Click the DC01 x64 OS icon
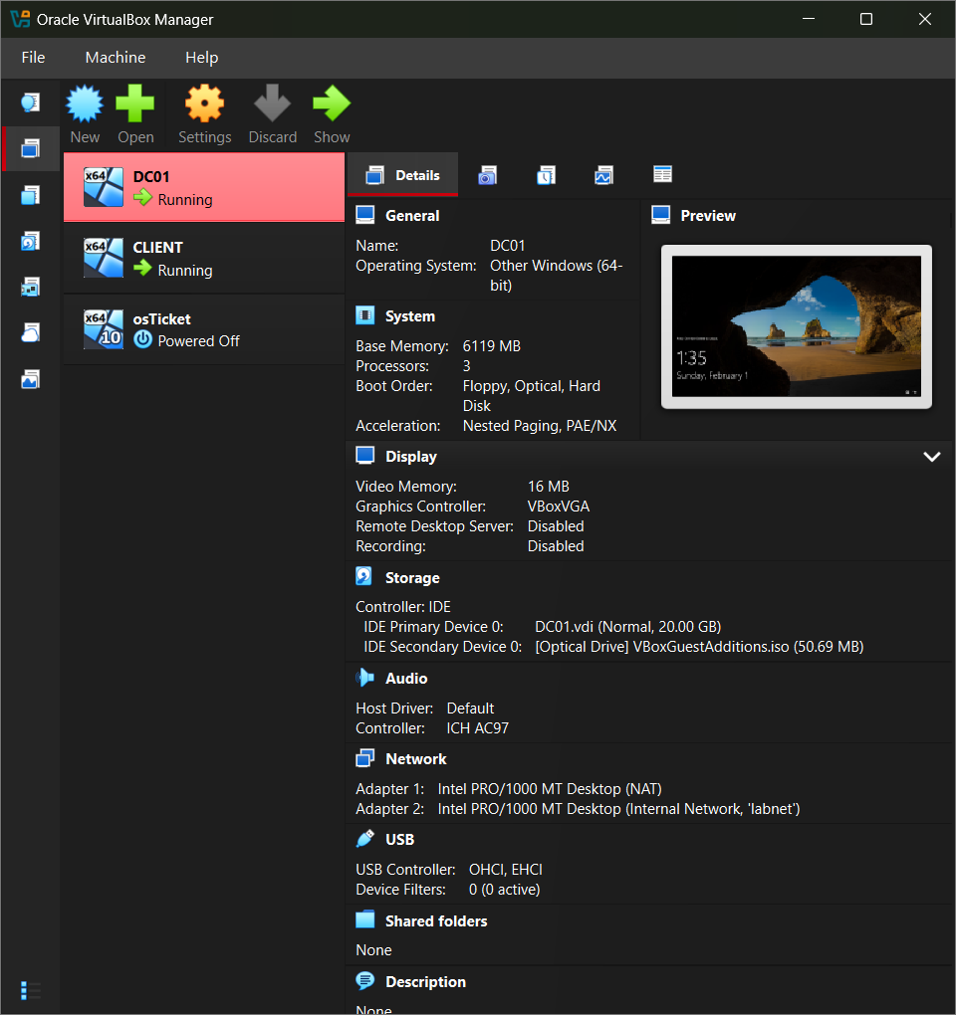956x1015 pixels. coord(103,187)
